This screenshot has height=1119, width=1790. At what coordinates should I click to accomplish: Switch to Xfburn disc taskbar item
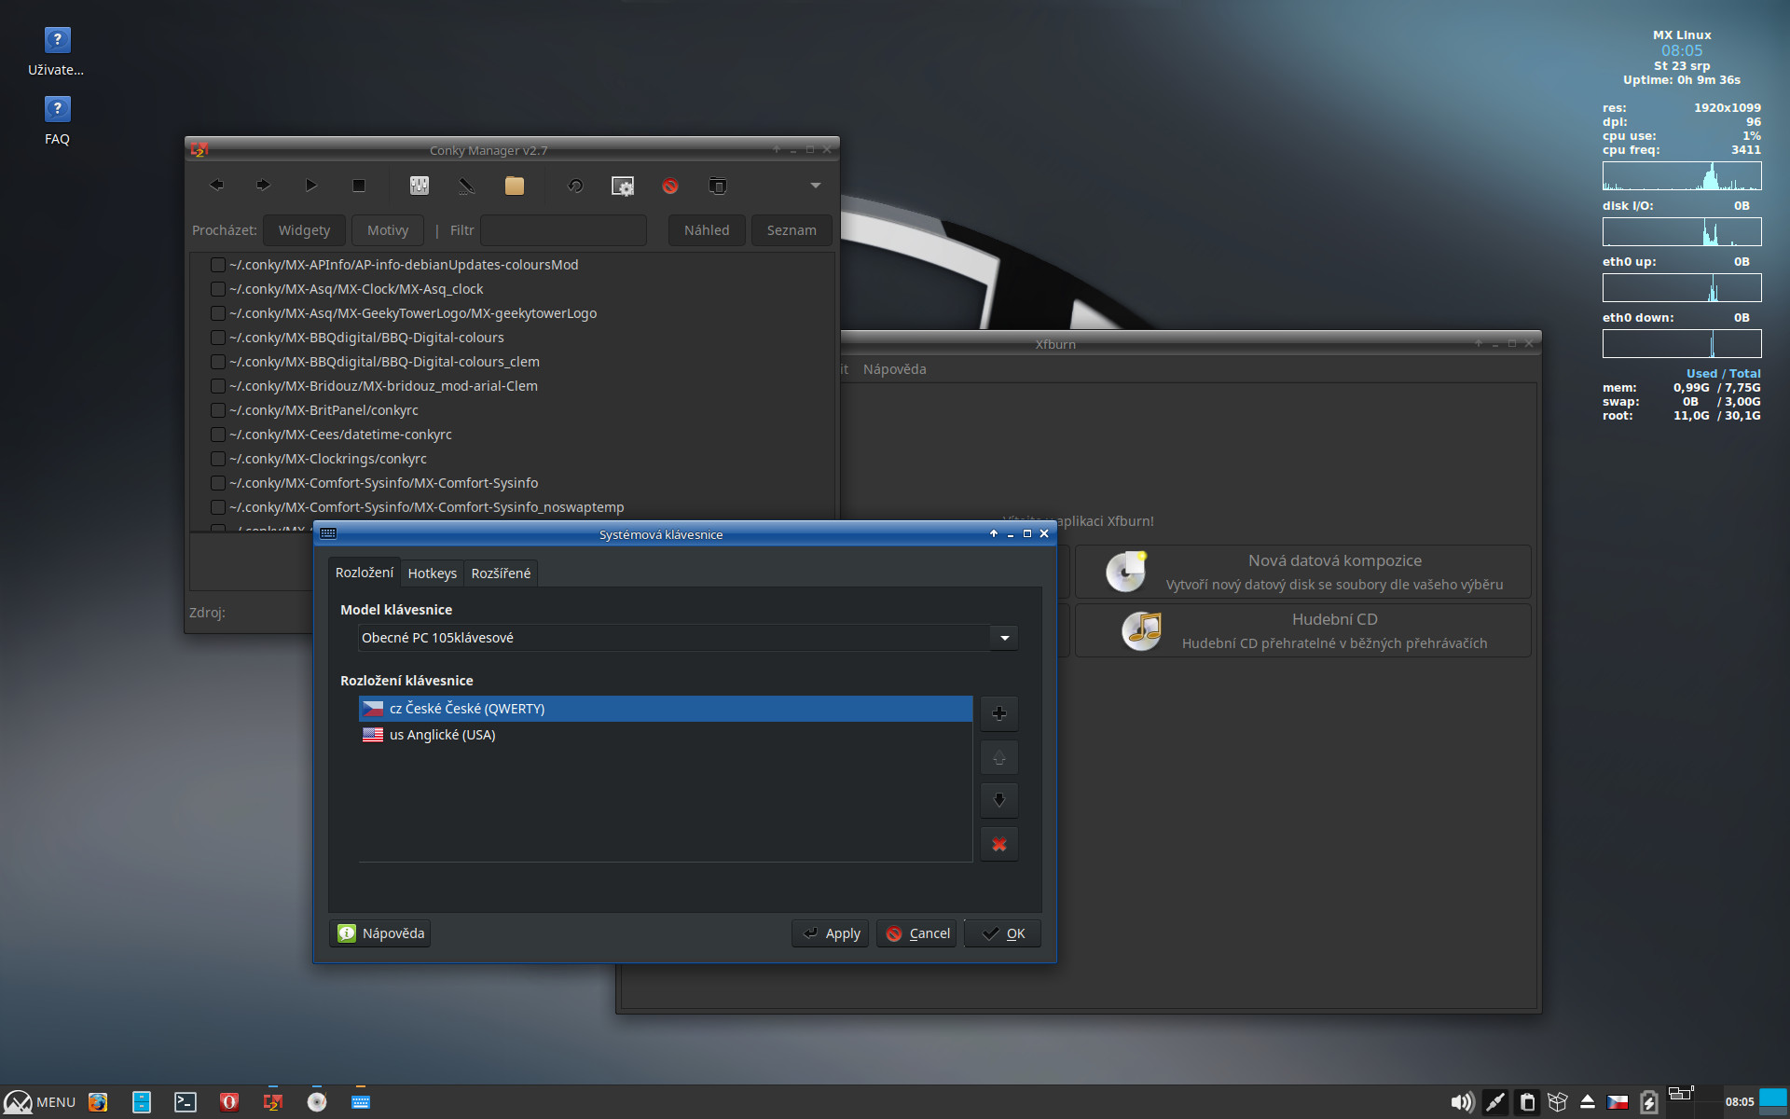tap(317, 1102)
